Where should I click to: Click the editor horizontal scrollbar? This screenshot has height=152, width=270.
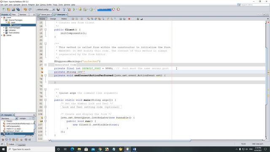pos(121,141)
